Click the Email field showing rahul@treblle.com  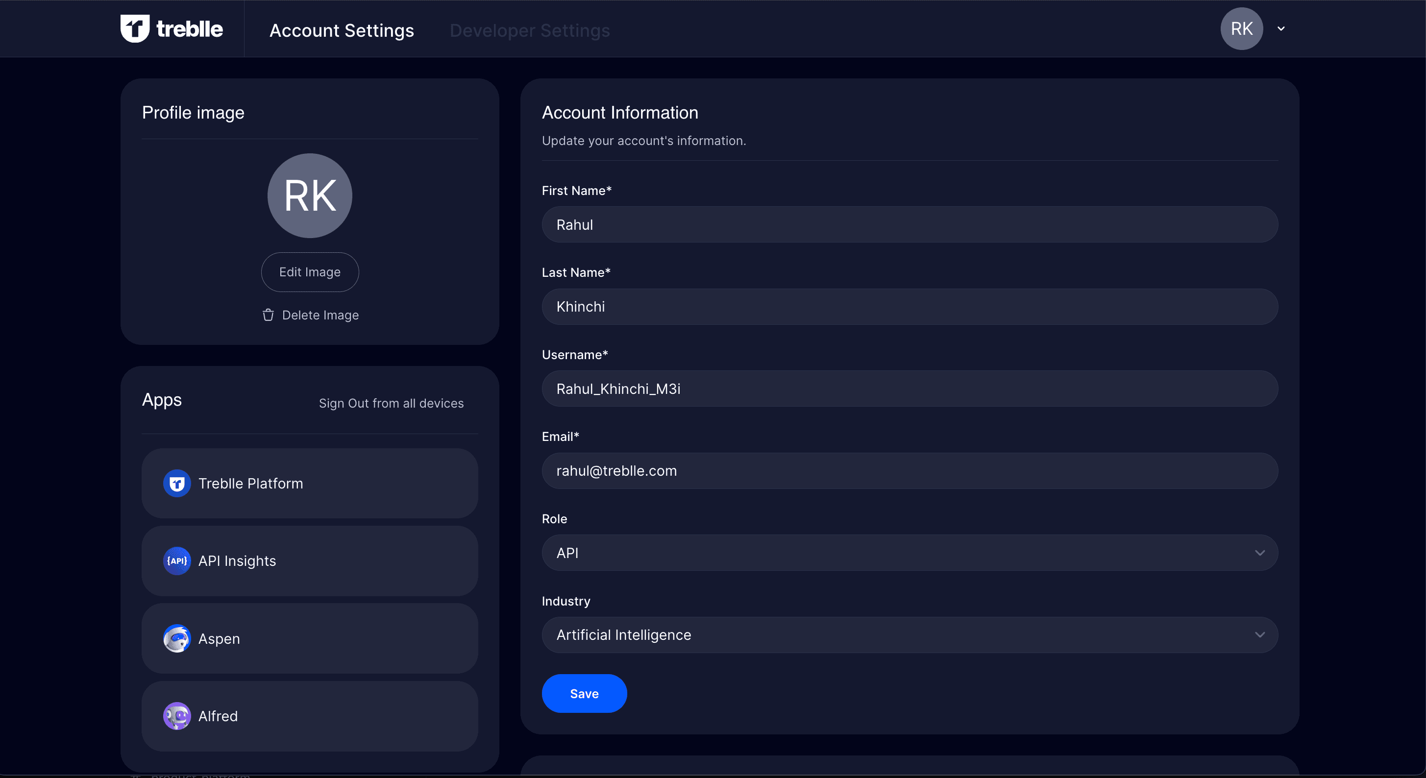point(910,471)
